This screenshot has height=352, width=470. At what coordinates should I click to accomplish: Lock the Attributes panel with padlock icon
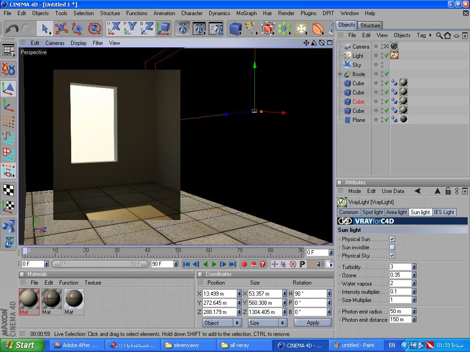click(448, 191)
